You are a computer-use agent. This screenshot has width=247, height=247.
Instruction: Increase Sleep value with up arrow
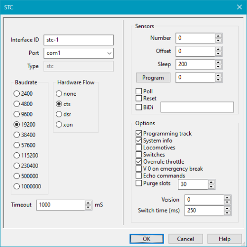[218, 62]
